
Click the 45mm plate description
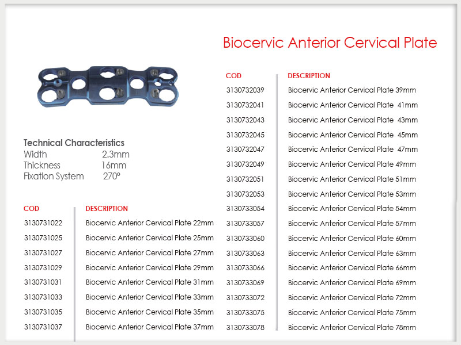click(353, 135)
